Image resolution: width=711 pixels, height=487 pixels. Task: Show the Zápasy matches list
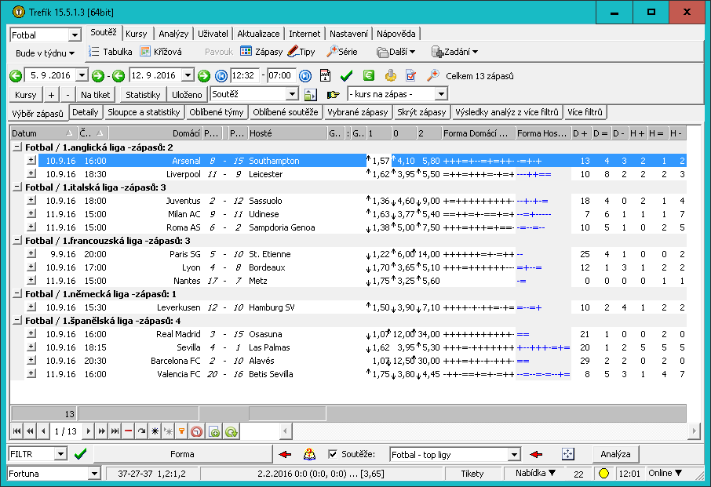pyautogui.click(x=261, y=52)
